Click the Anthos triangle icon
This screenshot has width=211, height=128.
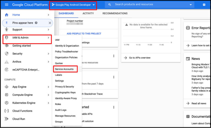(7, 62)
